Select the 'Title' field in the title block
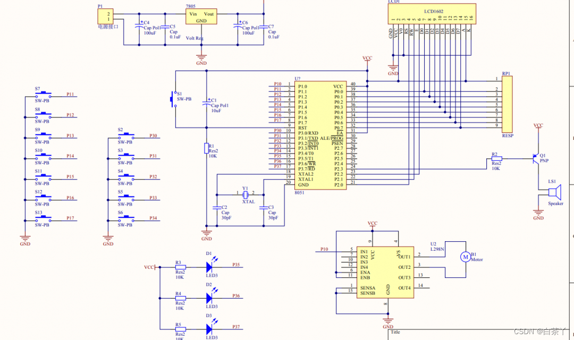Screen dimensions: 574x340 (395, 332)
